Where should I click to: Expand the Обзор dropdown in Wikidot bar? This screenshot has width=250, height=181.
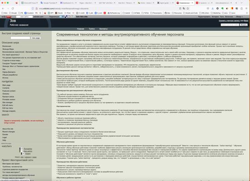[x=239, y=17]
